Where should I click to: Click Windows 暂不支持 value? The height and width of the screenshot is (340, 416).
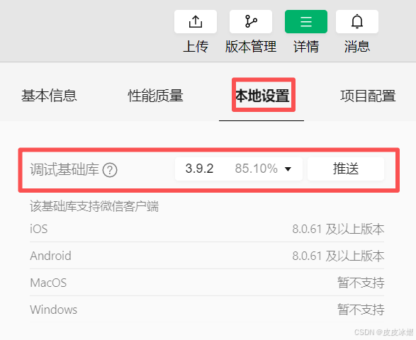pos(361,310)
